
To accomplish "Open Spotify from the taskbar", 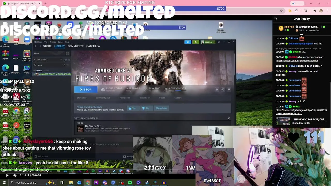I will [x=130, y=183].
